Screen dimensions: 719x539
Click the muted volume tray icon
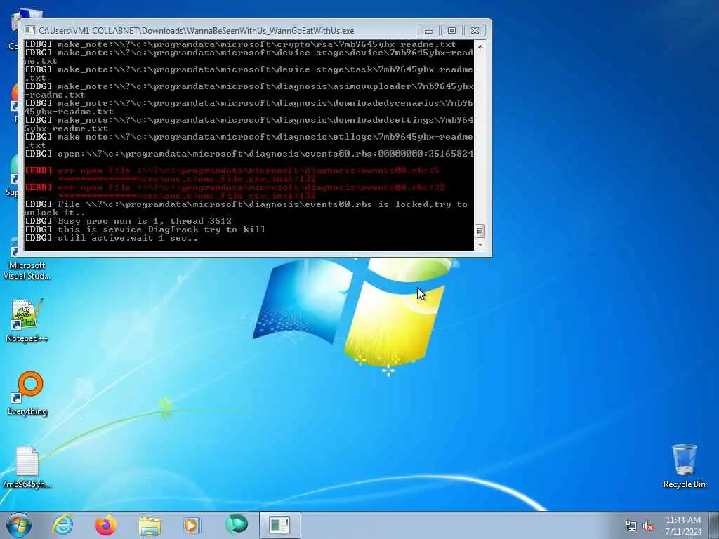[x=648, y=526]
